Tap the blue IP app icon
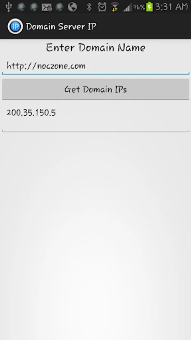 15,26
